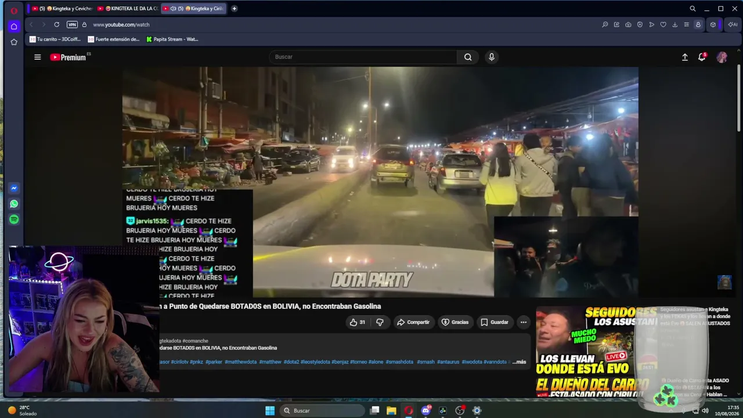Open the YouTube hamburger guide menu

tap(38, 57)
